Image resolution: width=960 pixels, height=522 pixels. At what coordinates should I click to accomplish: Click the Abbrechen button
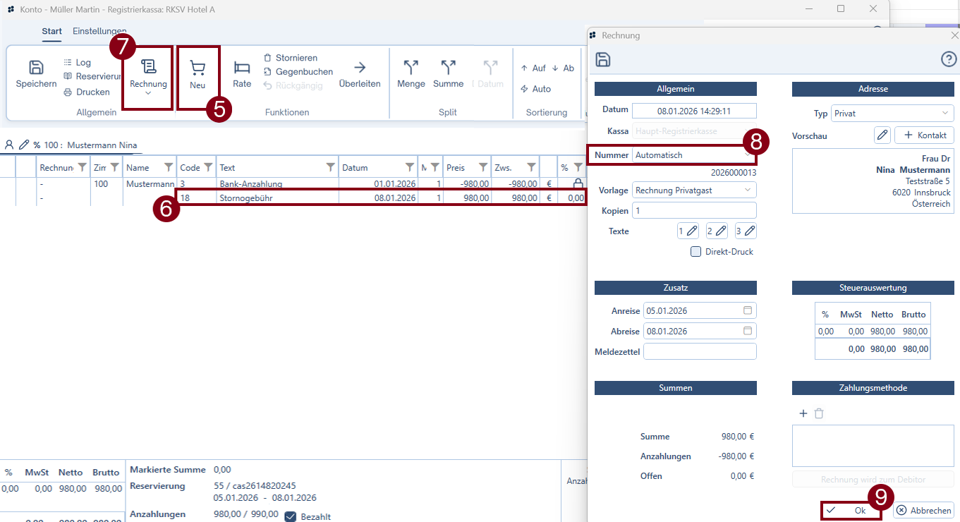click(924, 510)
